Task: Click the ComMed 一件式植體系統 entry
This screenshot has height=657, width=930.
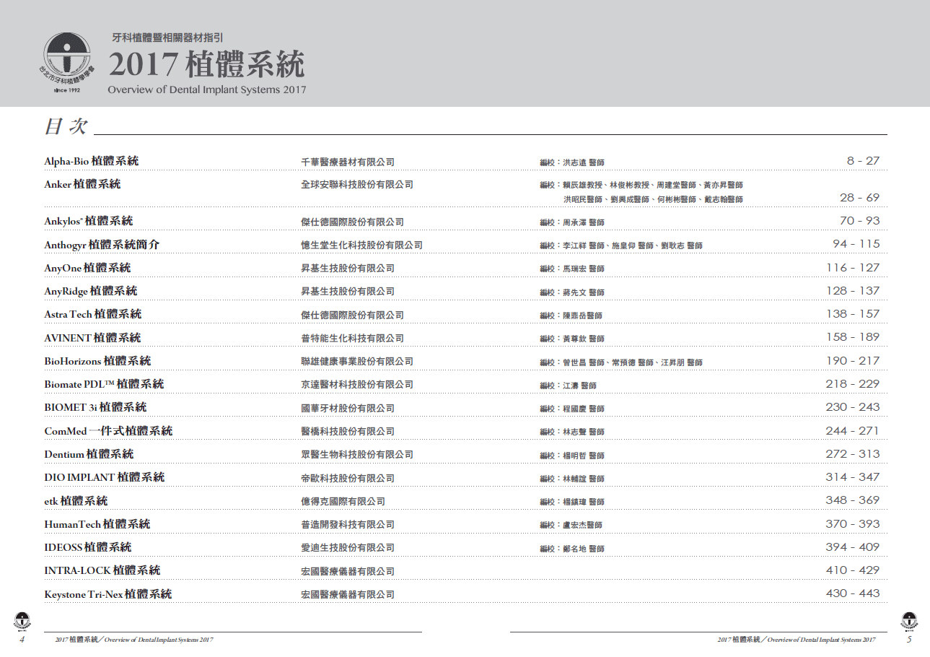Action: pos(108,431)
